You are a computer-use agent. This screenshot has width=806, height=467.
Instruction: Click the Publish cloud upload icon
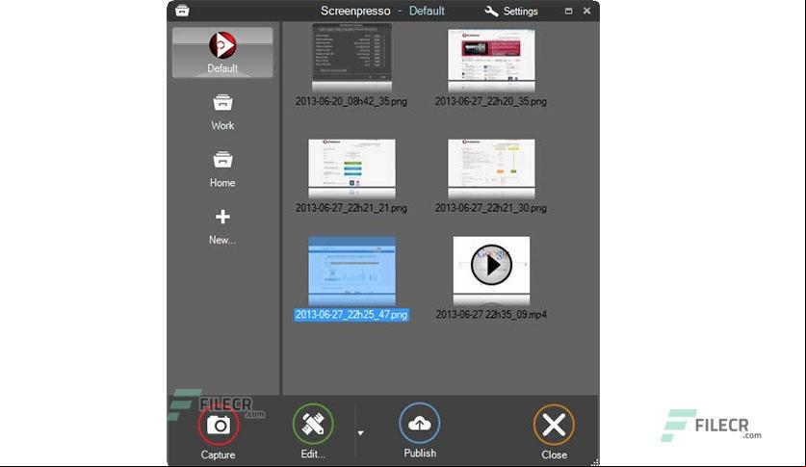[x=420, y=424]
